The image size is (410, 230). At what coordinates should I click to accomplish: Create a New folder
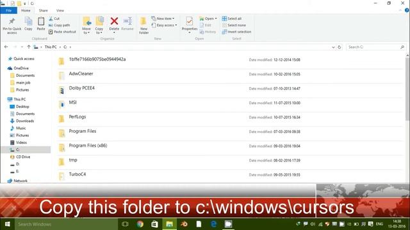[143, 26]
